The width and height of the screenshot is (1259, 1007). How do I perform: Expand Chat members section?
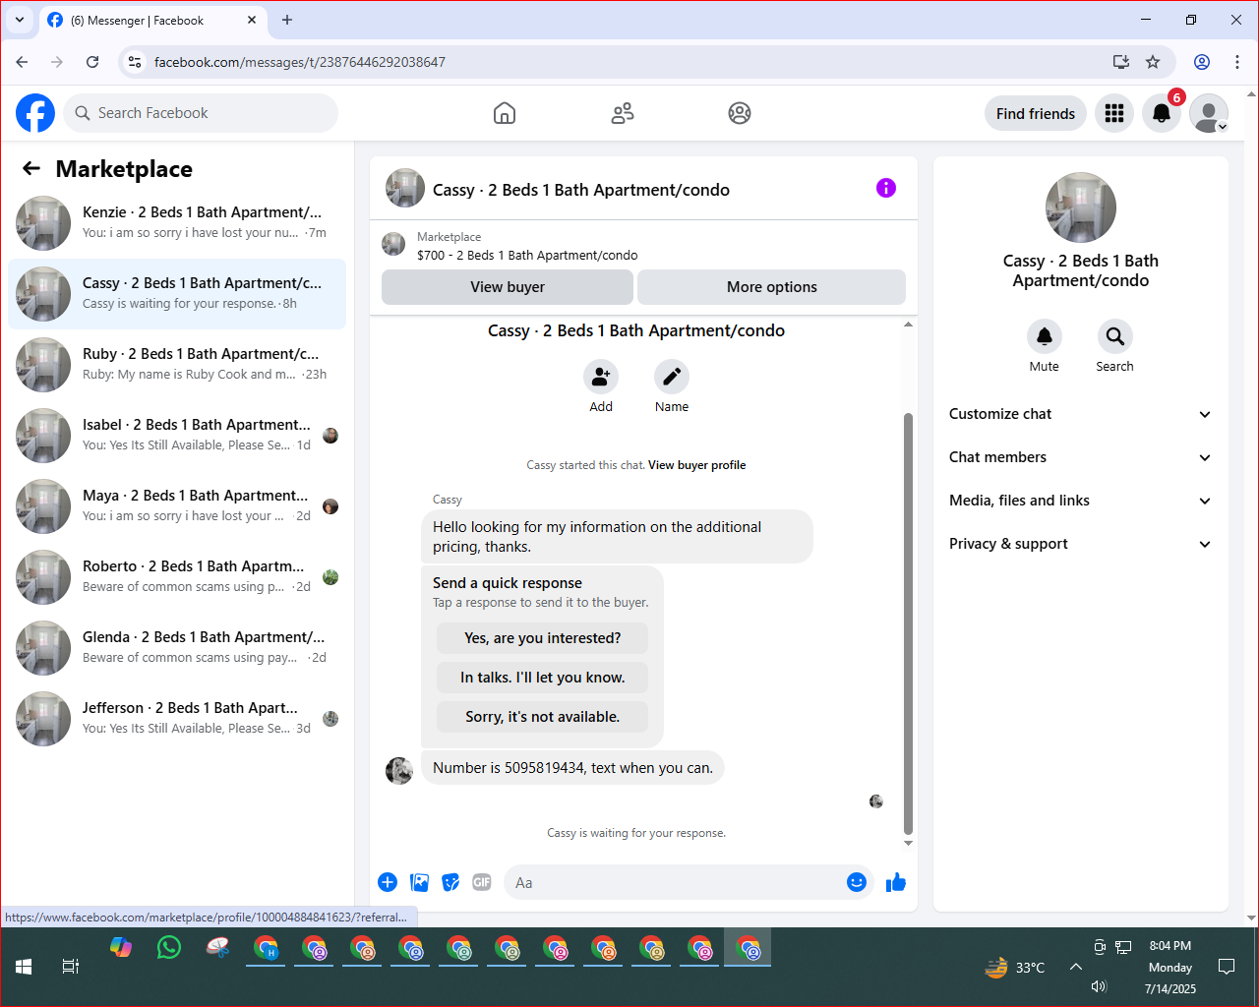tap(1081, 457)
